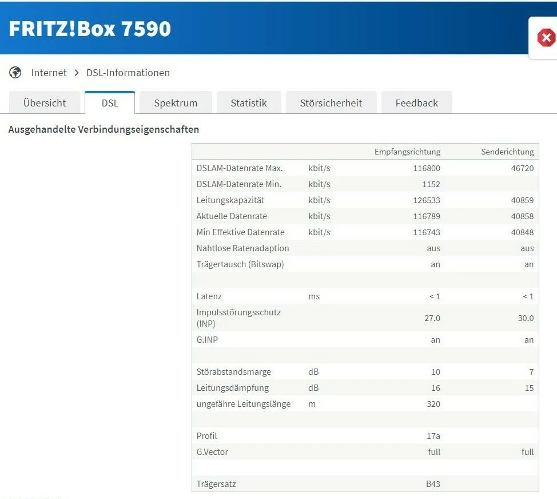Click the DSLAM-Datenrate Max. row label
This screenshot has width=557, height=499.
click(x=240, y=168)
